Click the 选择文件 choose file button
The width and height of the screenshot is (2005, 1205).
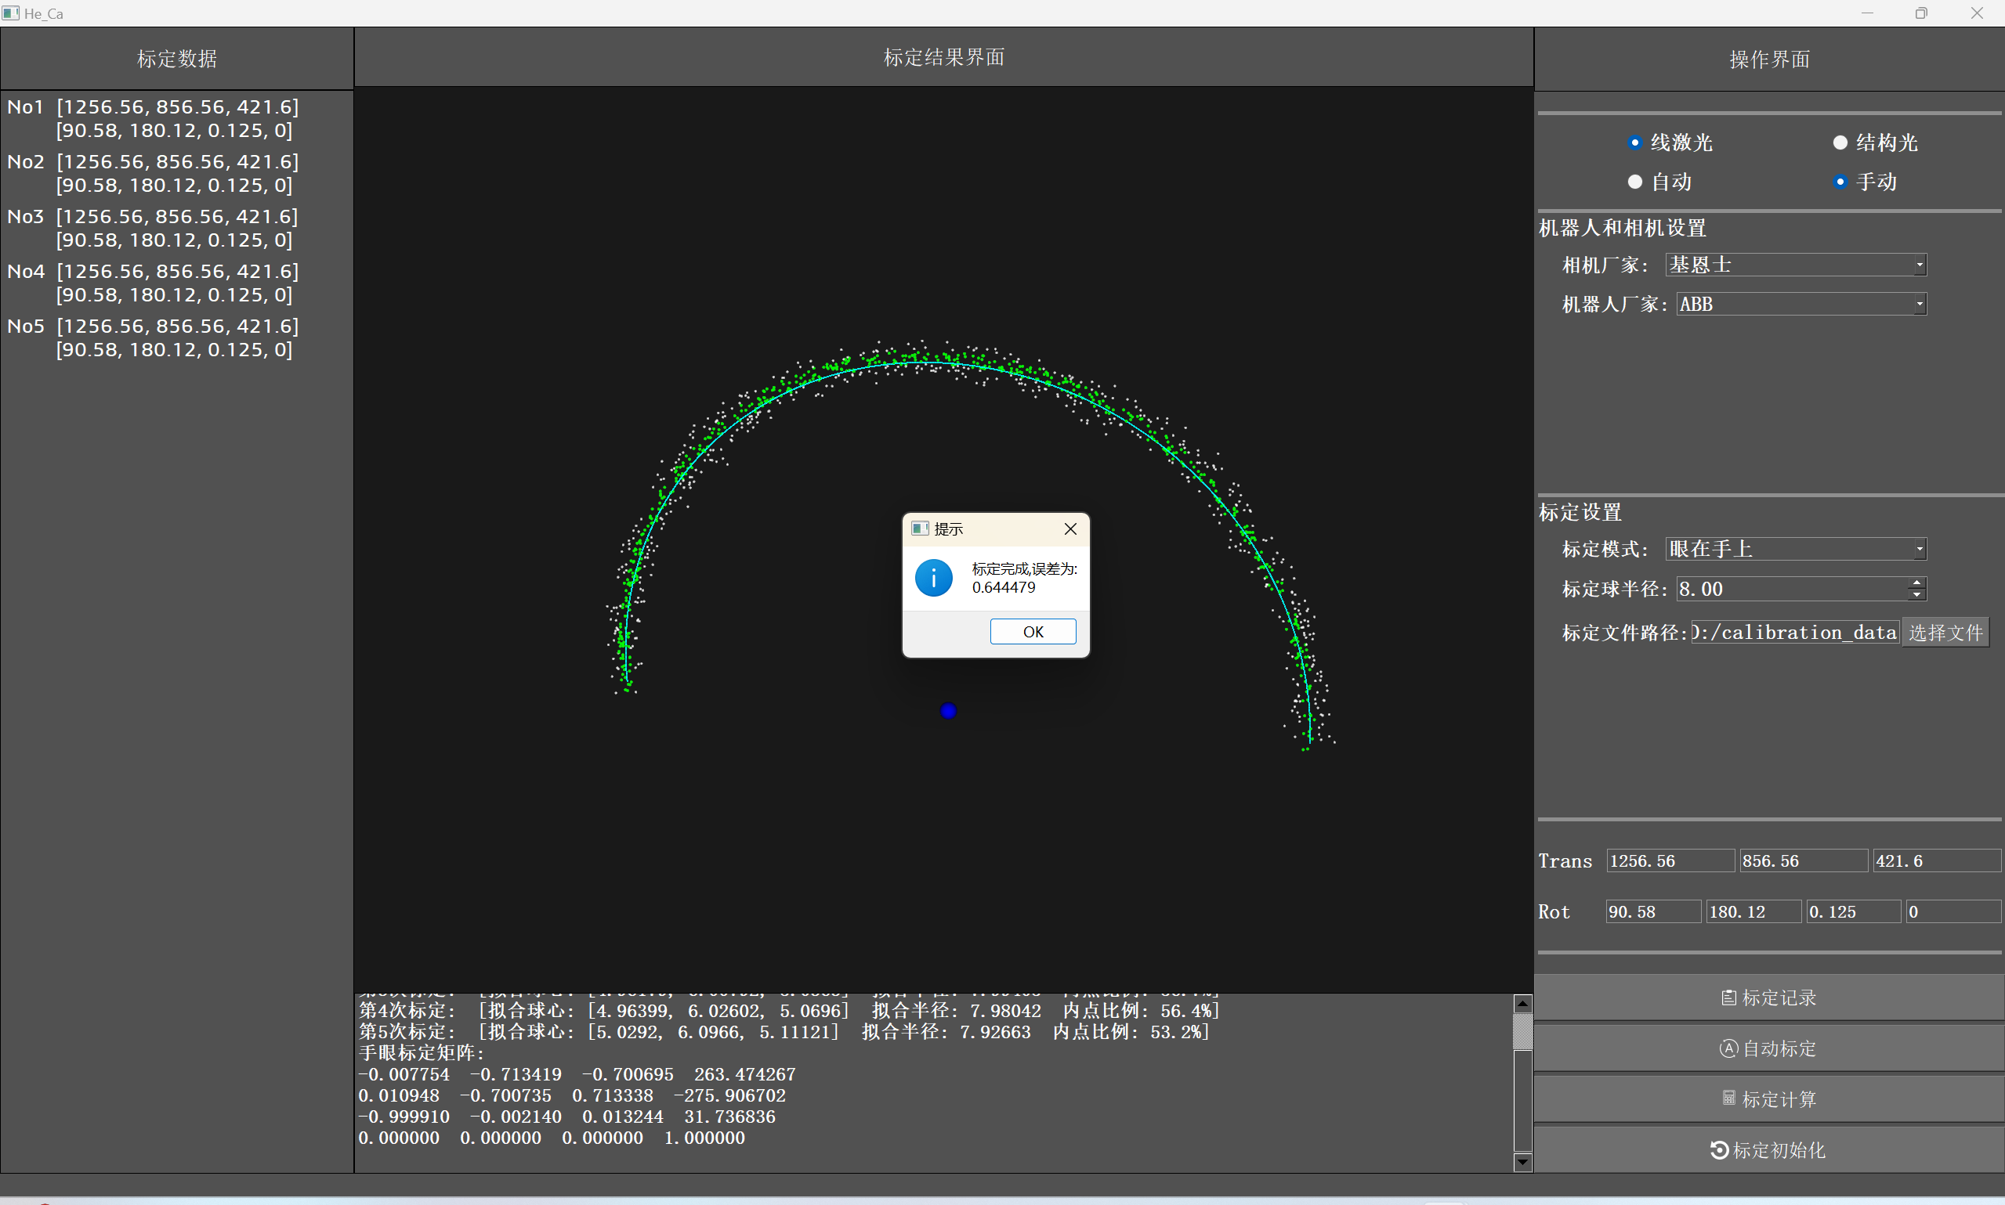[1945, 633]
